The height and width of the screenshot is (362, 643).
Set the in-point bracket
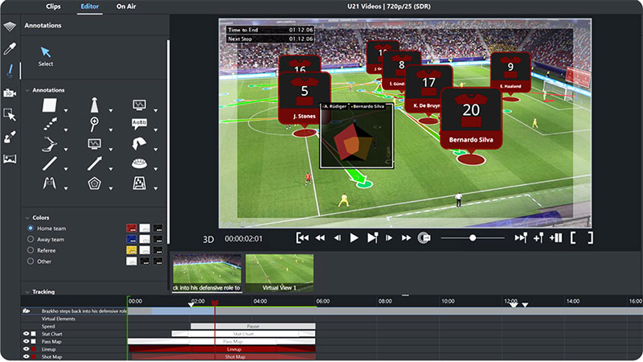click(573, 238)
